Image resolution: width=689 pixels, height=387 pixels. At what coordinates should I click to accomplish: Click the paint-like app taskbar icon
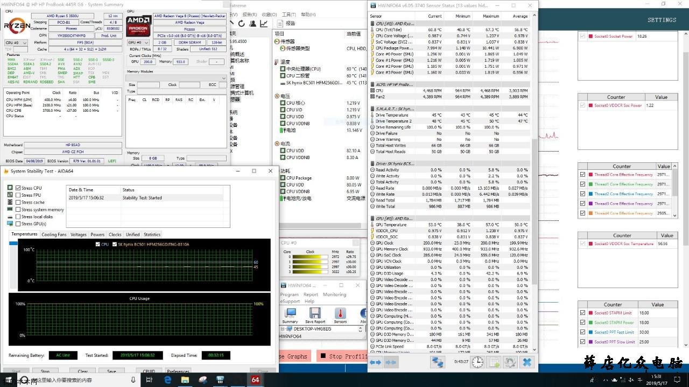click(203, 379)
